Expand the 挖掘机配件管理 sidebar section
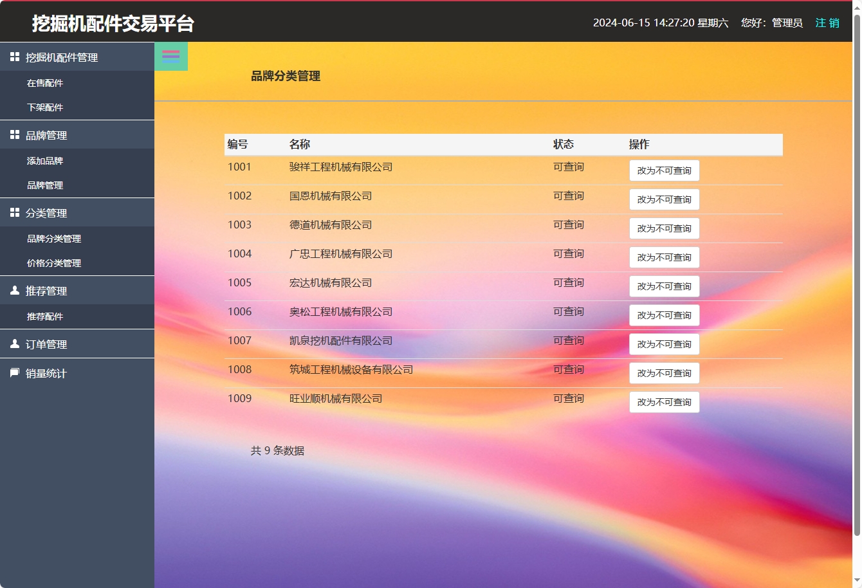862x588 pixels. [x=62, y=57]
